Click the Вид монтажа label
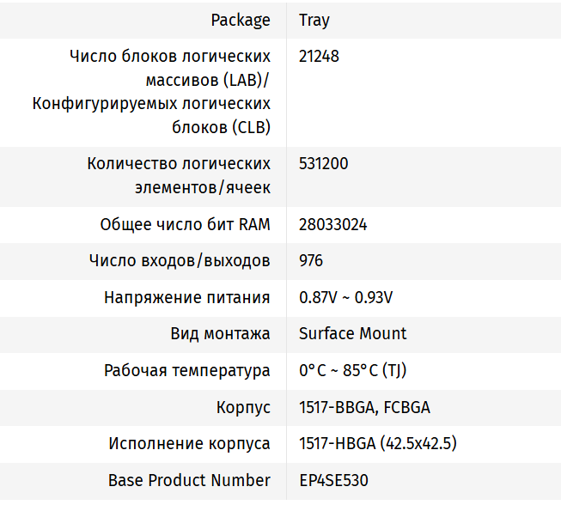Viewport: 561px width, 511px height. coord(221,333)
